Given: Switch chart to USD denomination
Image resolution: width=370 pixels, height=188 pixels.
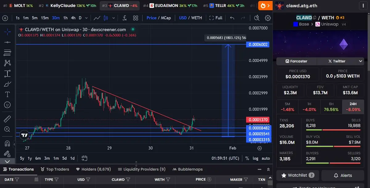Looking at the screenshot, I should point(183,18).
